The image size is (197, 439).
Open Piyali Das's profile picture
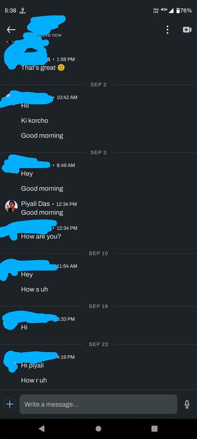coord(12,206)
